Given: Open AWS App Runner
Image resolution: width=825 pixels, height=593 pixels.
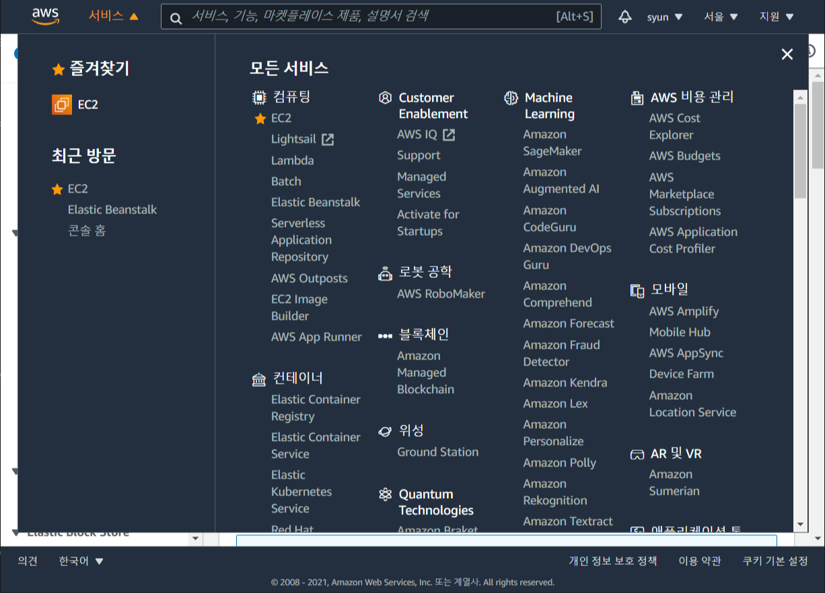Looking at the screenshot, I should pos(316,337).
